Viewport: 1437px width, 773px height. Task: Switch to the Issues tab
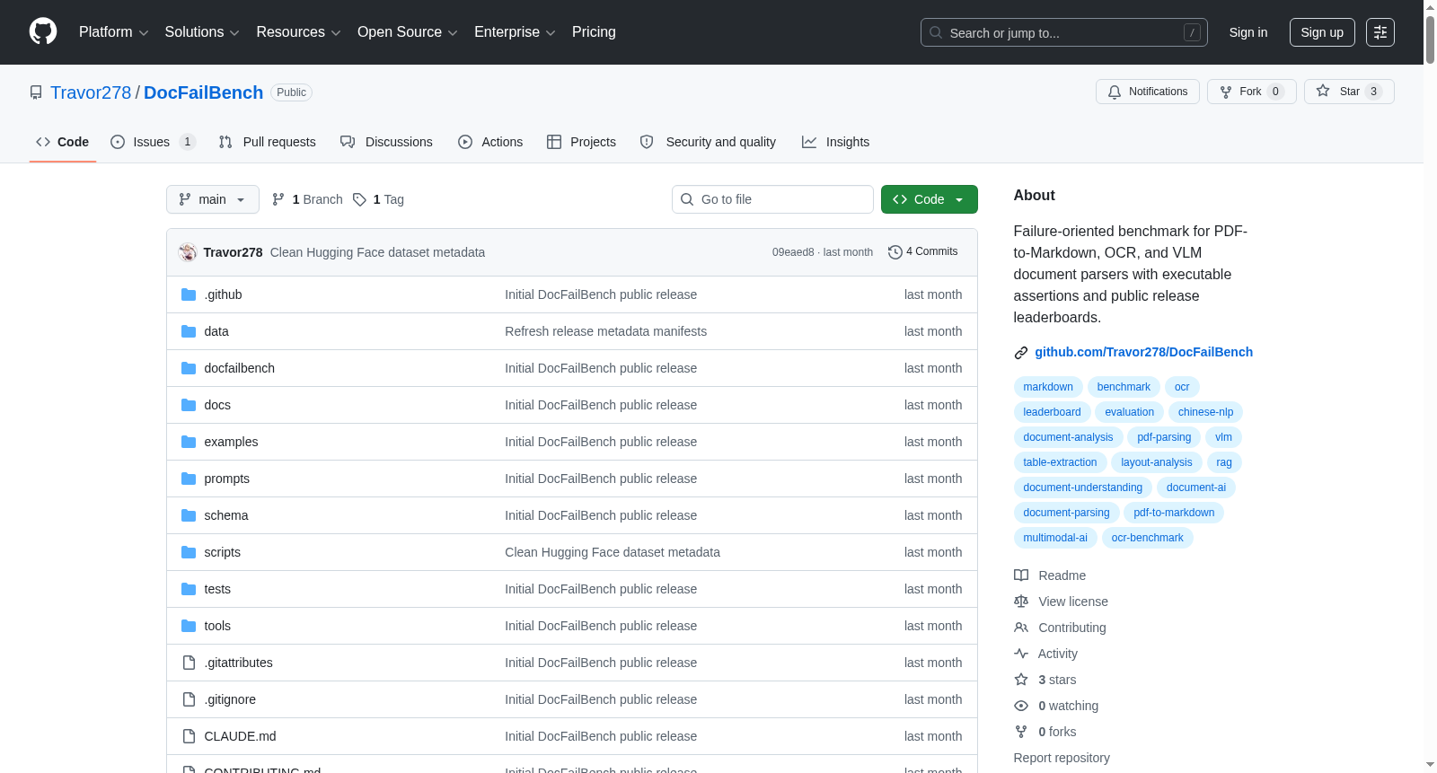pos(153,142)
